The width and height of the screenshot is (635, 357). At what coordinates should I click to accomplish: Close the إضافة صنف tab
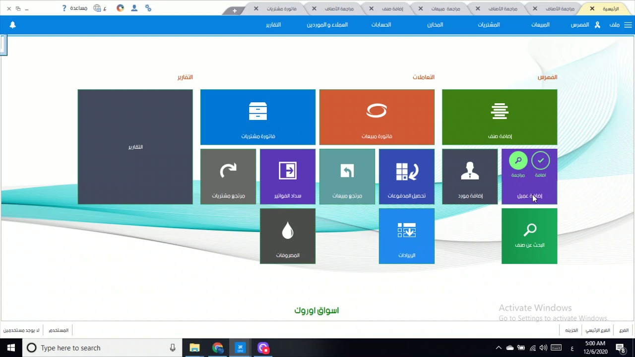[x=371, y=8]
